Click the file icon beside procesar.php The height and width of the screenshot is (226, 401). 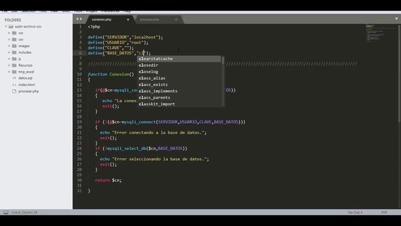14,91
